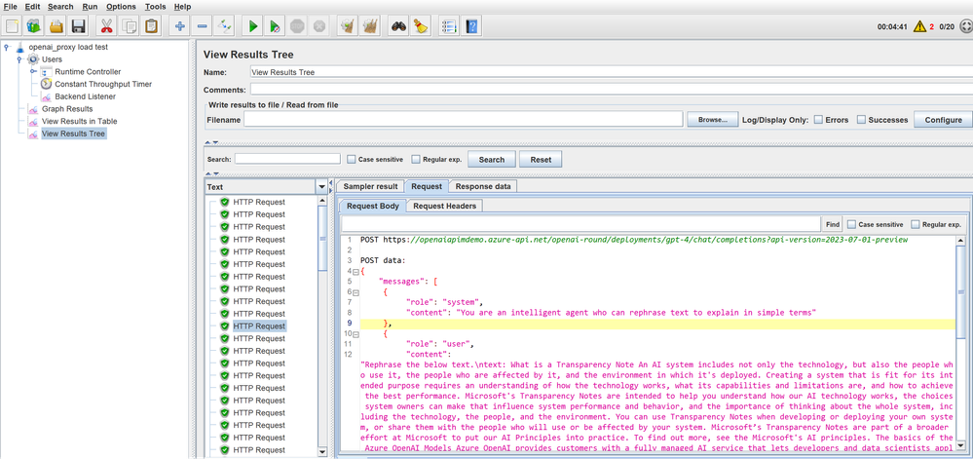
Task: Click the Clear All broom icon
Action: (x=371, y=26)
